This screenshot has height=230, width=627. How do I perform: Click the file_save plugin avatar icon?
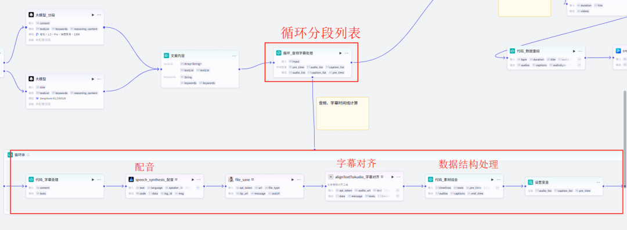(230, 179)
